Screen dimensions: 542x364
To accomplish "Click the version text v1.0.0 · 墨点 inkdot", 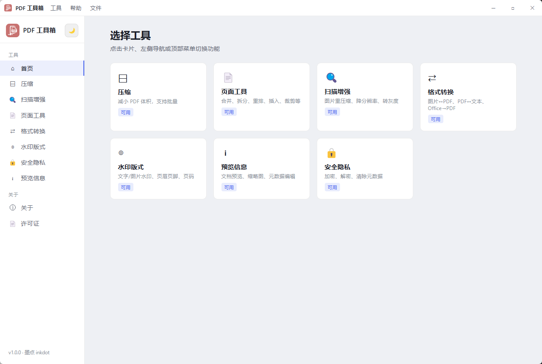I will 29,353.
